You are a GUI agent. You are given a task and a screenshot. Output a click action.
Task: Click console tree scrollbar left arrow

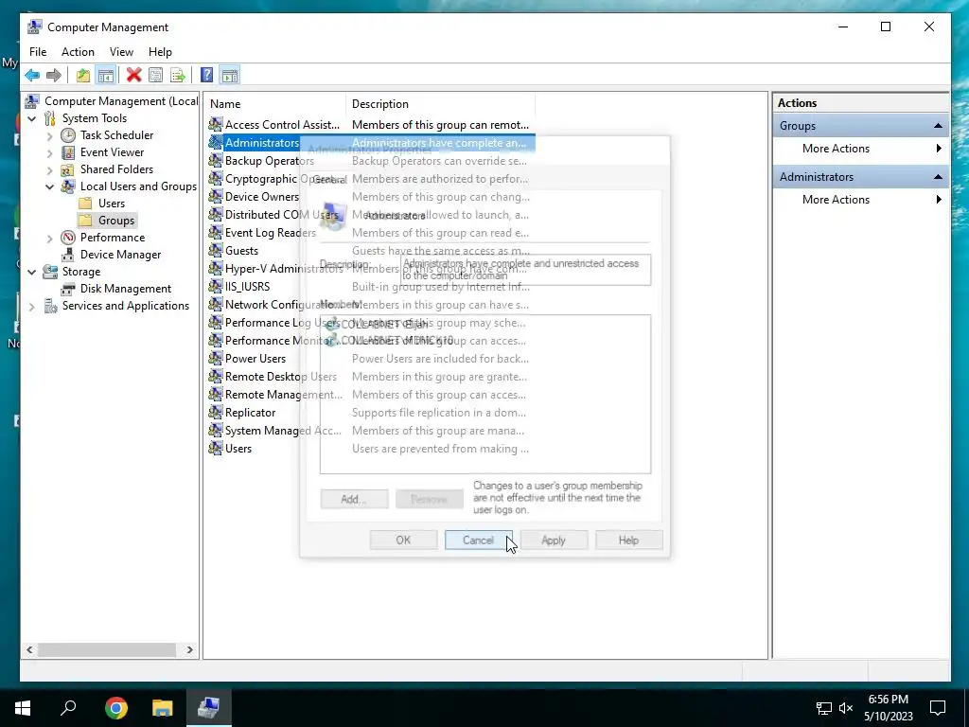click(29, 649)
